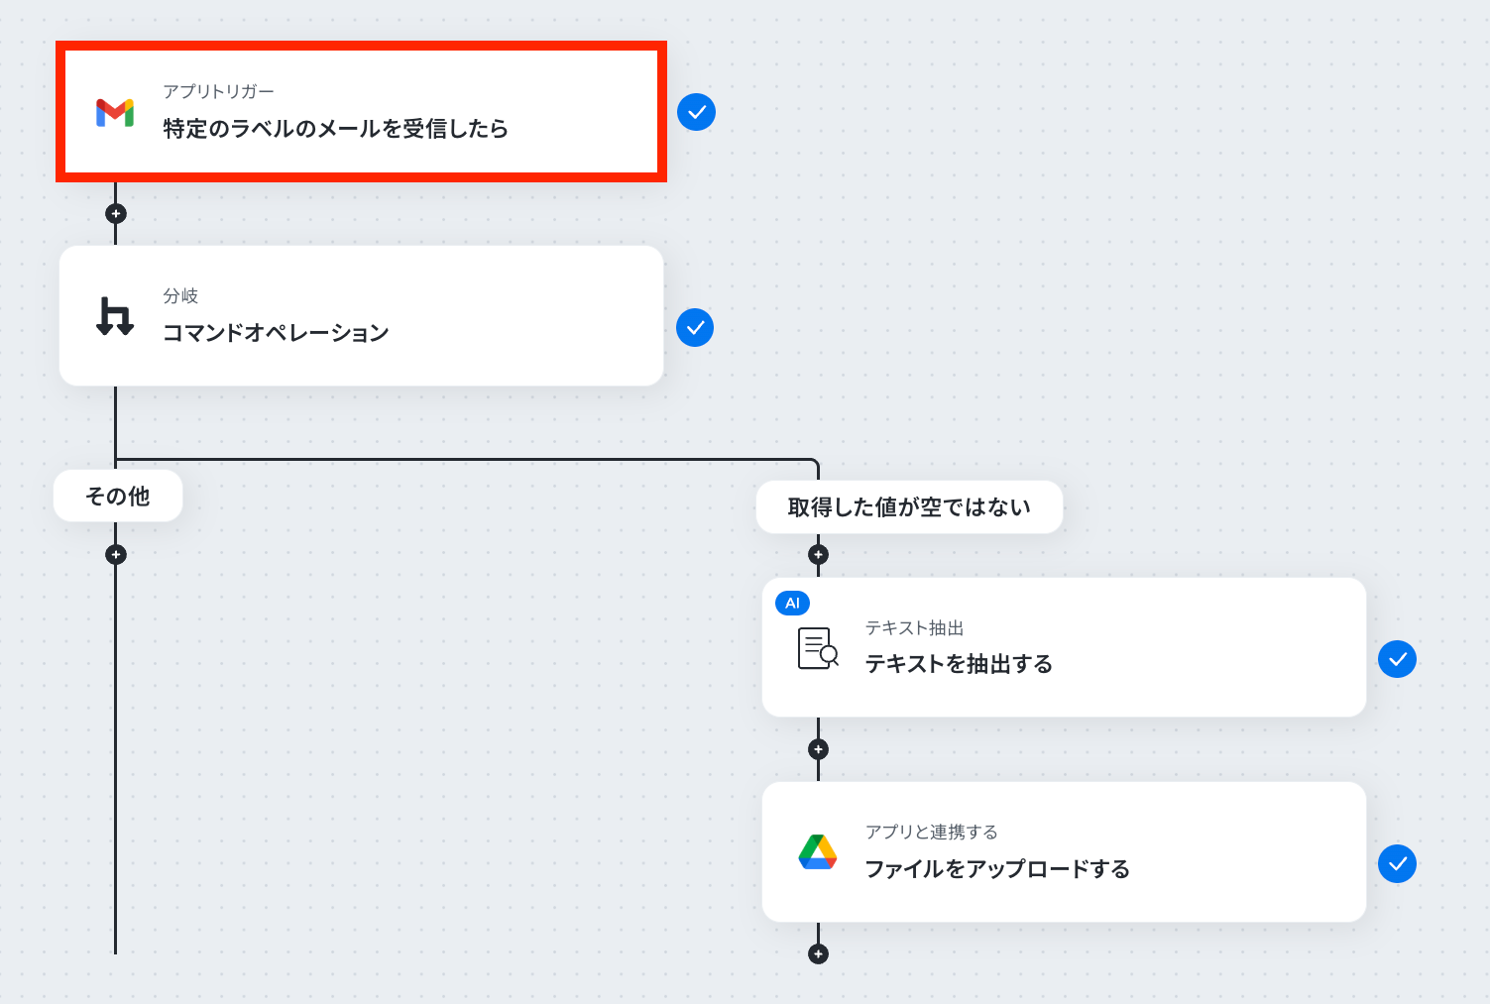This screenshot has width=1490, height=1004.
Task: Click the checkmark beside コマンドオペレーション
Action: [695, 328]
